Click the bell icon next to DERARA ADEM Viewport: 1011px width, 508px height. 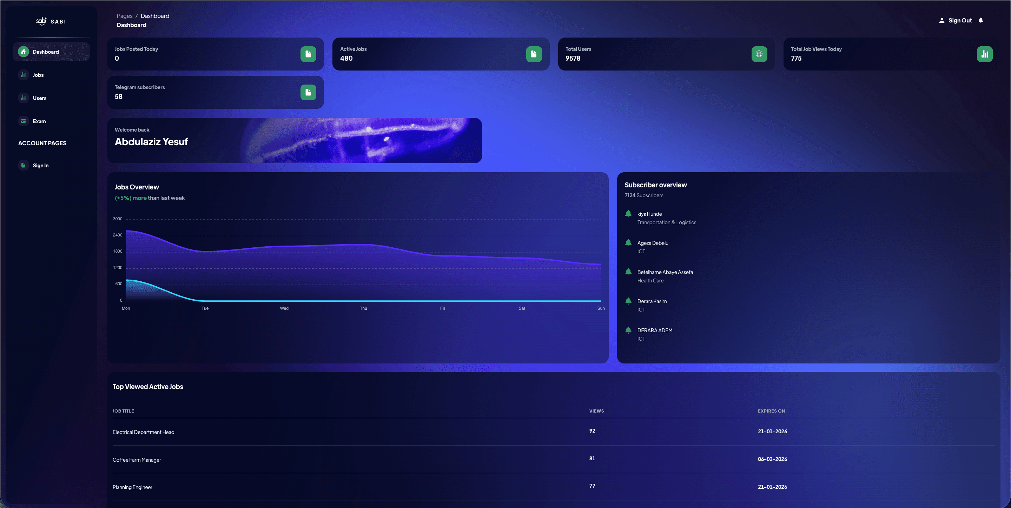628,330
